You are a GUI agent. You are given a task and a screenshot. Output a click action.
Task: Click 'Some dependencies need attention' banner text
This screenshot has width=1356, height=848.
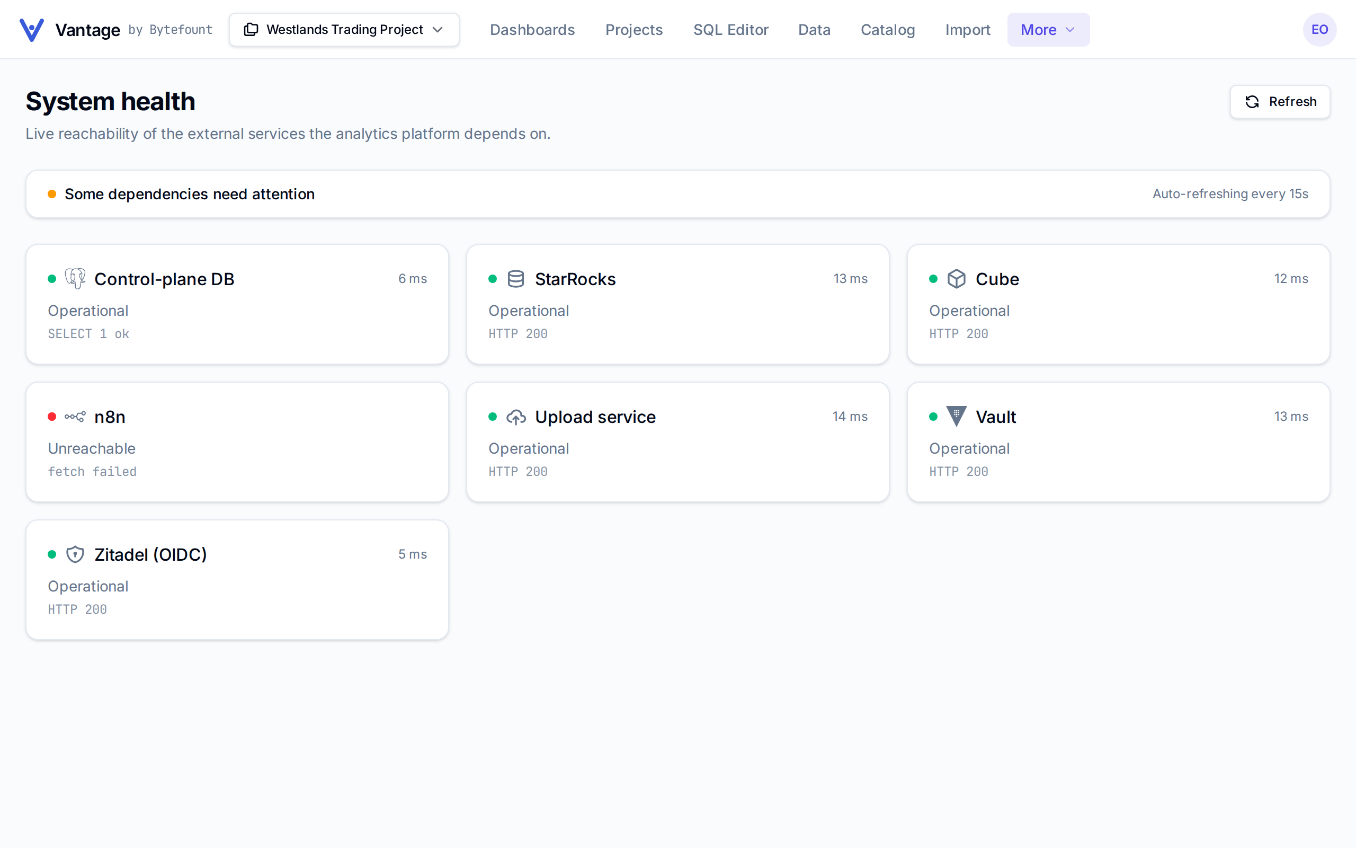[190, 194]
